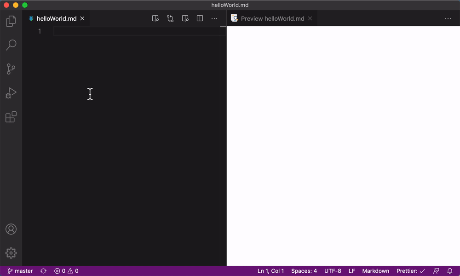Click the editor minimap scrollbar slider
Image resolution: width=460 pixels, height=276 pixels.
click(223, 27)
